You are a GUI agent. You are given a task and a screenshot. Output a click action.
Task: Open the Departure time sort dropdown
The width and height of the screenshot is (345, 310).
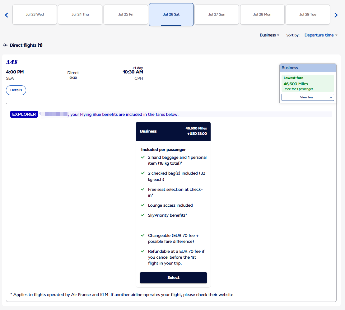pos(321,35)
